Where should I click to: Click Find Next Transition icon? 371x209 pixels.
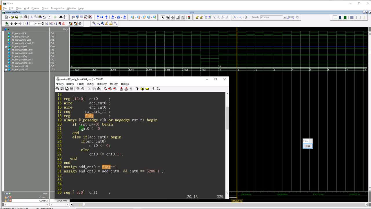[x=210, y=17]
